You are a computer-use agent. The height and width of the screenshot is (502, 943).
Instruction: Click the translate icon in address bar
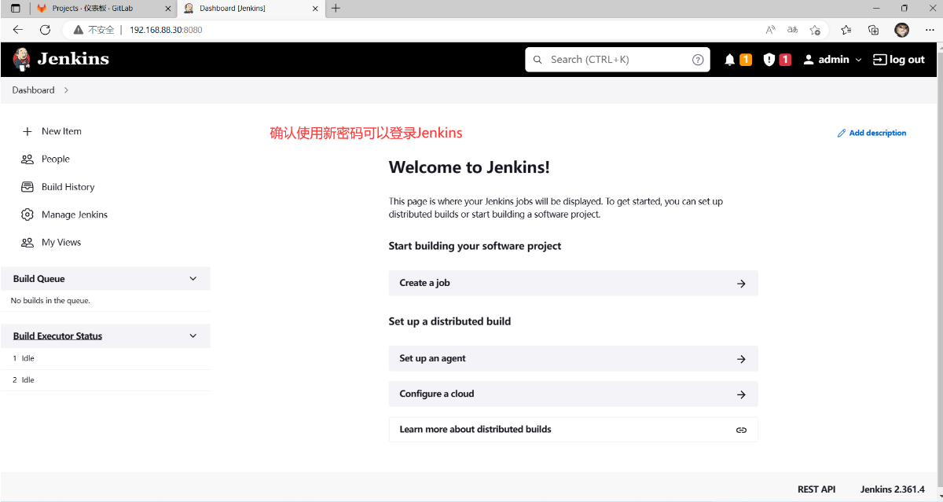tap(793, 30)
